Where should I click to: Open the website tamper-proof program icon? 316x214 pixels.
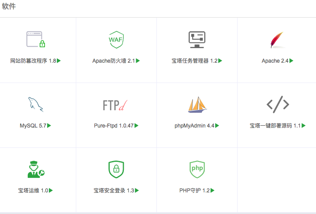click(36, 39)
